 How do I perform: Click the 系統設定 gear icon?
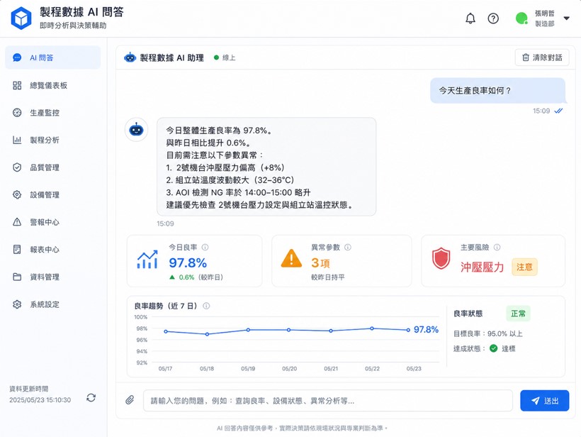click(x=17, y=304)
